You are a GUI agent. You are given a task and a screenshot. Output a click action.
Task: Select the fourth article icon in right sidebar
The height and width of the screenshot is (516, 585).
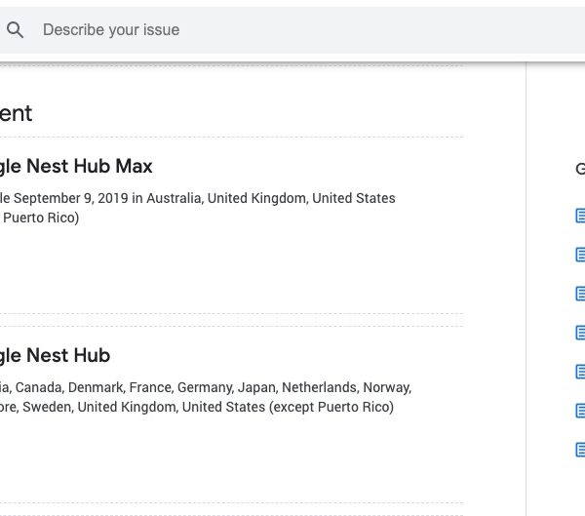click(580, 333)
